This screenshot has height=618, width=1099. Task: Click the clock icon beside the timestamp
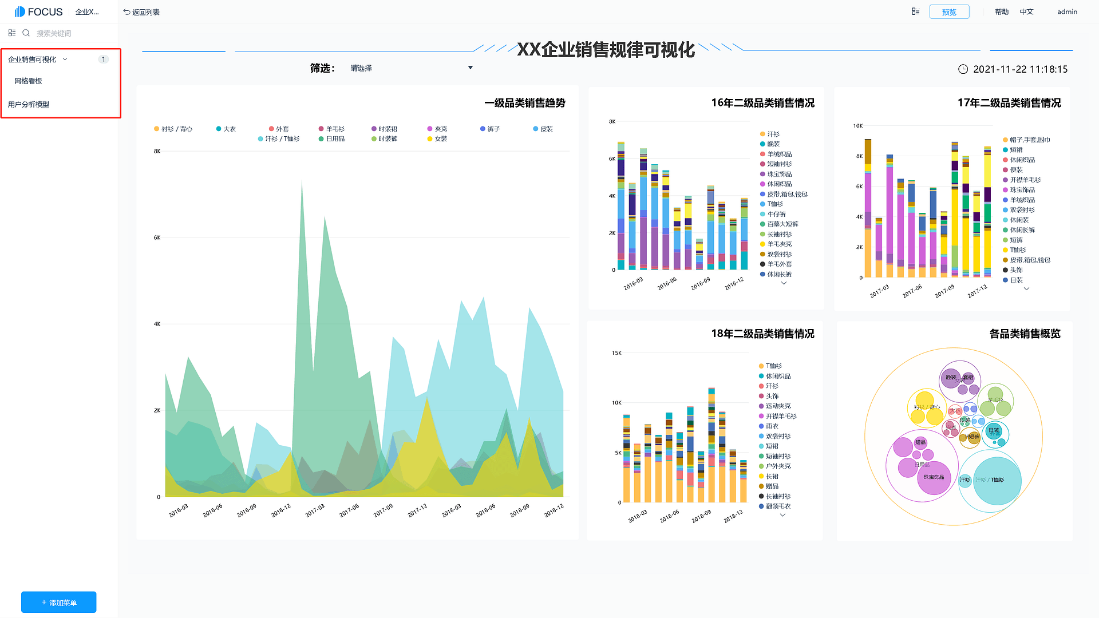tap(963, 69)
